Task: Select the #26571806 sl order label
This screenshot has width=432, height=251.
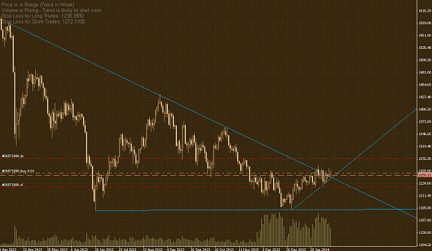Action: tap(12, 185)
